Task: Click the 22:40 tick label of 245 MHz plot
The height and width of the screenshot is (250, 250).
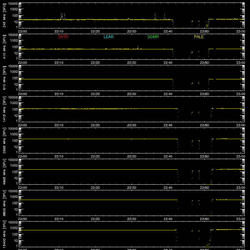Action: [168, 32]
